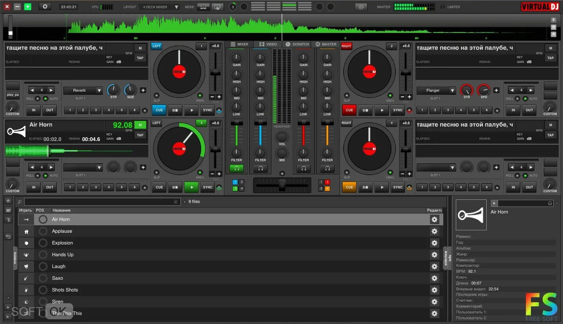Toggle the green headphone cue on mixer channel
Image resolution: width=563 pixels, height=324 pixels.
coord(236,168)
